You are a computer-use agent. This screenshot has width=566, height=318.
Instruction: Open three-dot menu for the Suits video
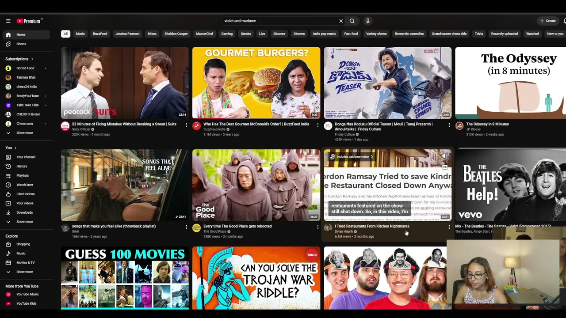(186, 125)
